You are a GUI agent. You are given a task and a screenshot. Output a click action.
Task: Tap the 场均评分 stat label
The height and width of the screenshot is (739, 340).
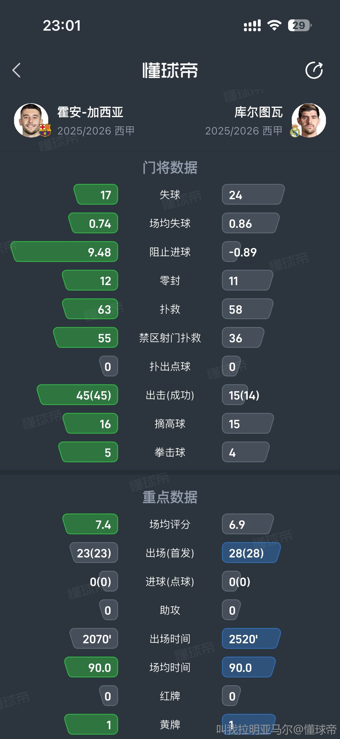point(170,524)
